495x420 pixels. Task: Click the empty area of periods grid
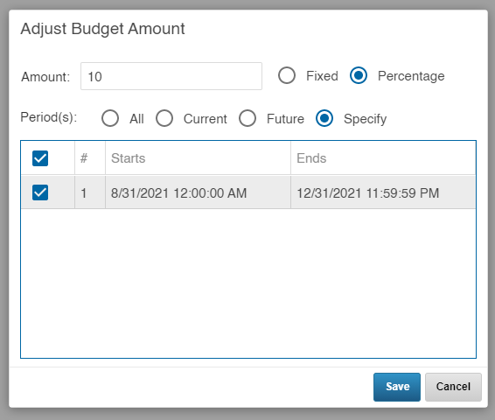[x=248, y=283]
